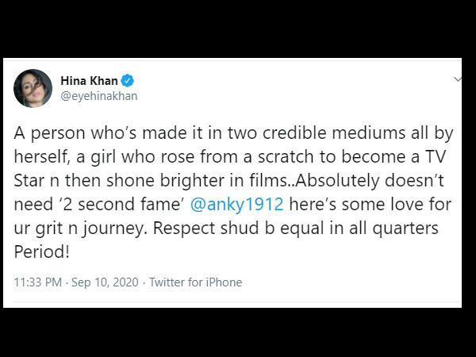This screenshot has width=476, height=357.
Task: Expand the tweet options chevron
Action: [x=457, y=79]
